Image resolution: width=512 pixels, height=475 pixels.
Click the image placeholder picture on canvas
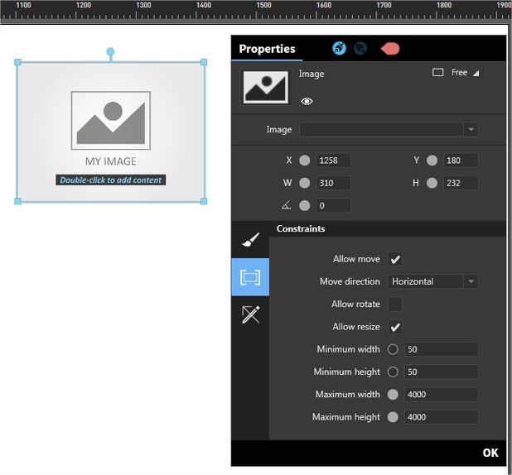click(x=111, y=120)
